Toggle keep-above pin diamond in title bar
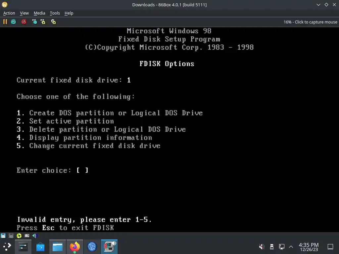The width and height of the screenshot is (339, 254). click(x=326, y=5)
